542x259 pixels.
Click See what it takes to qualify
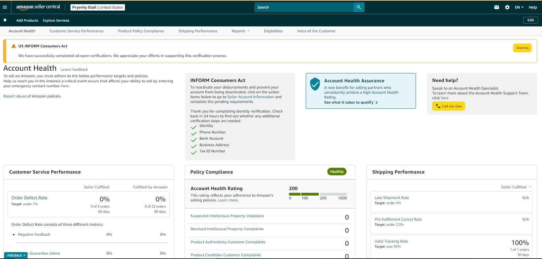pos(351,102)
